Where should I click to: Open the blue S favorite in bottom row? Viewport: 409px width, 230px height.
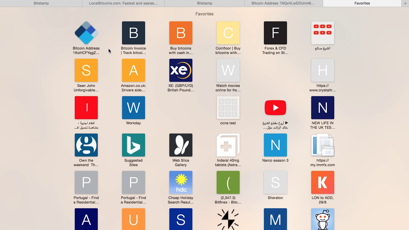coord(181,219)
